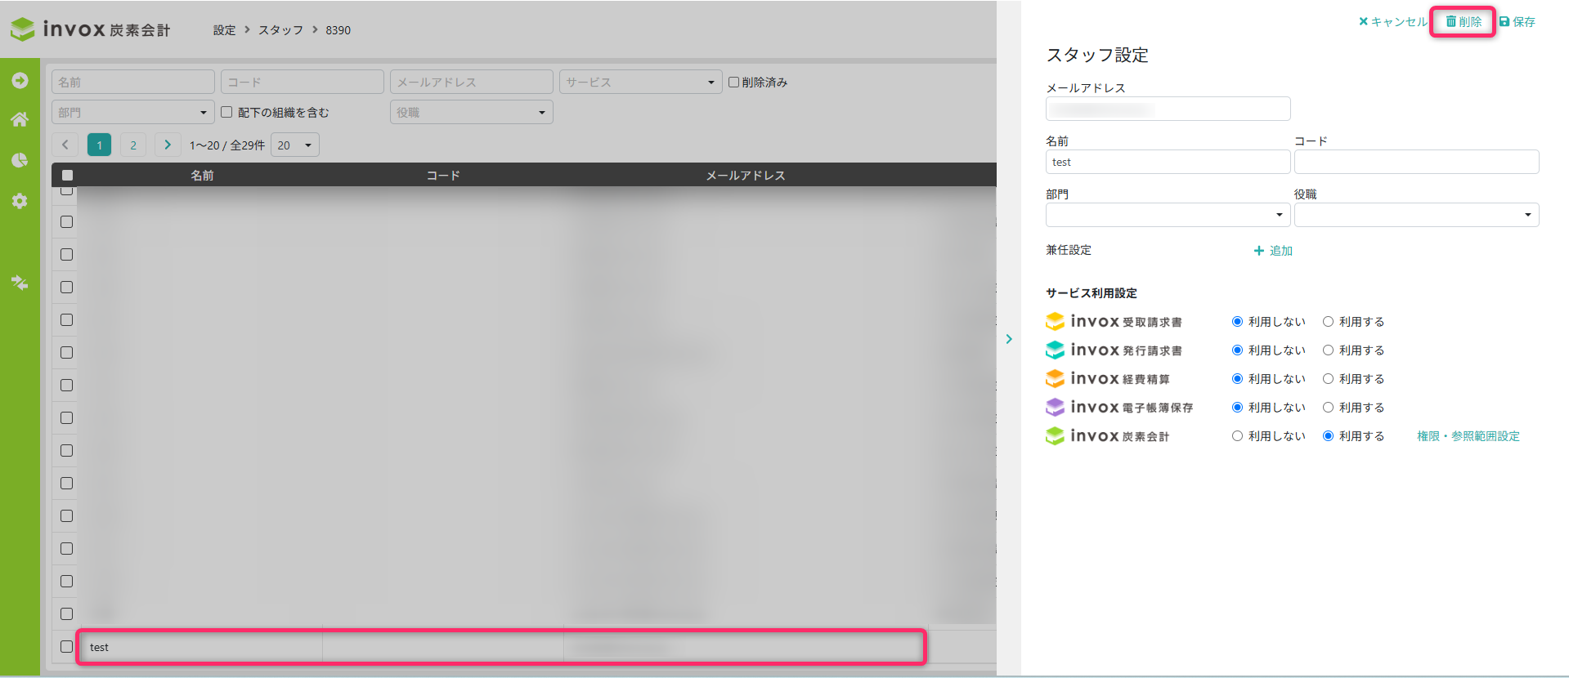Open page size dropdown showing 20

pos(295,145)
